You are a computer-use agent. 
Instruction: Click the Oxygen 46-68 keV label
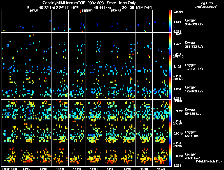click(192, 156)
